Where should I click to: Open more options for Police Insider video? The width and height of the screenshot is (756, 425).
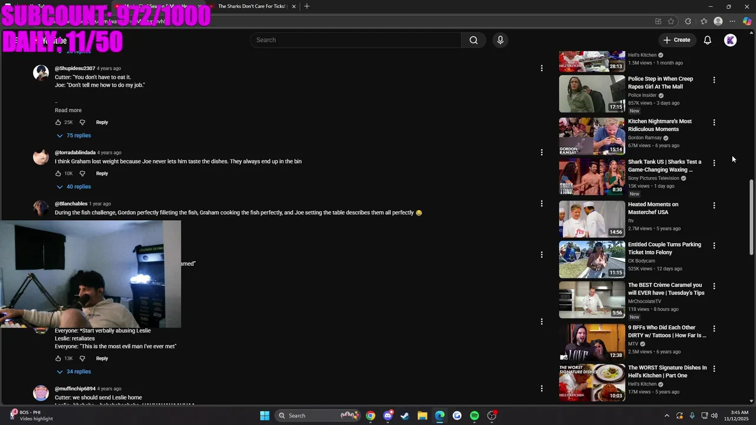[714, 80]
